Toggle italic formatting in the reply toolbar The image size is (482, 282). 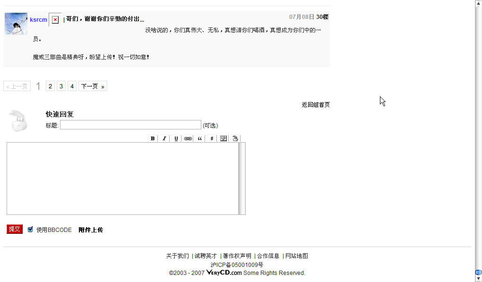164,138
